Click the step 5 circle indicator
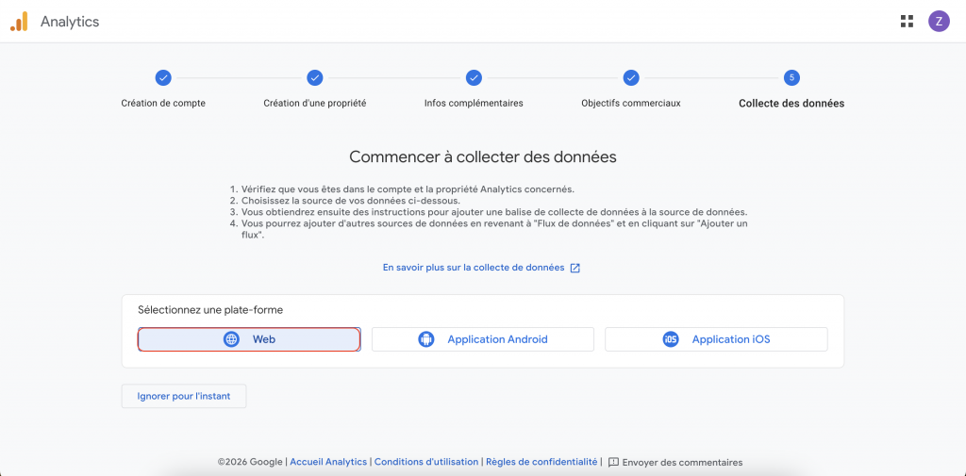 tap(791, 77)
